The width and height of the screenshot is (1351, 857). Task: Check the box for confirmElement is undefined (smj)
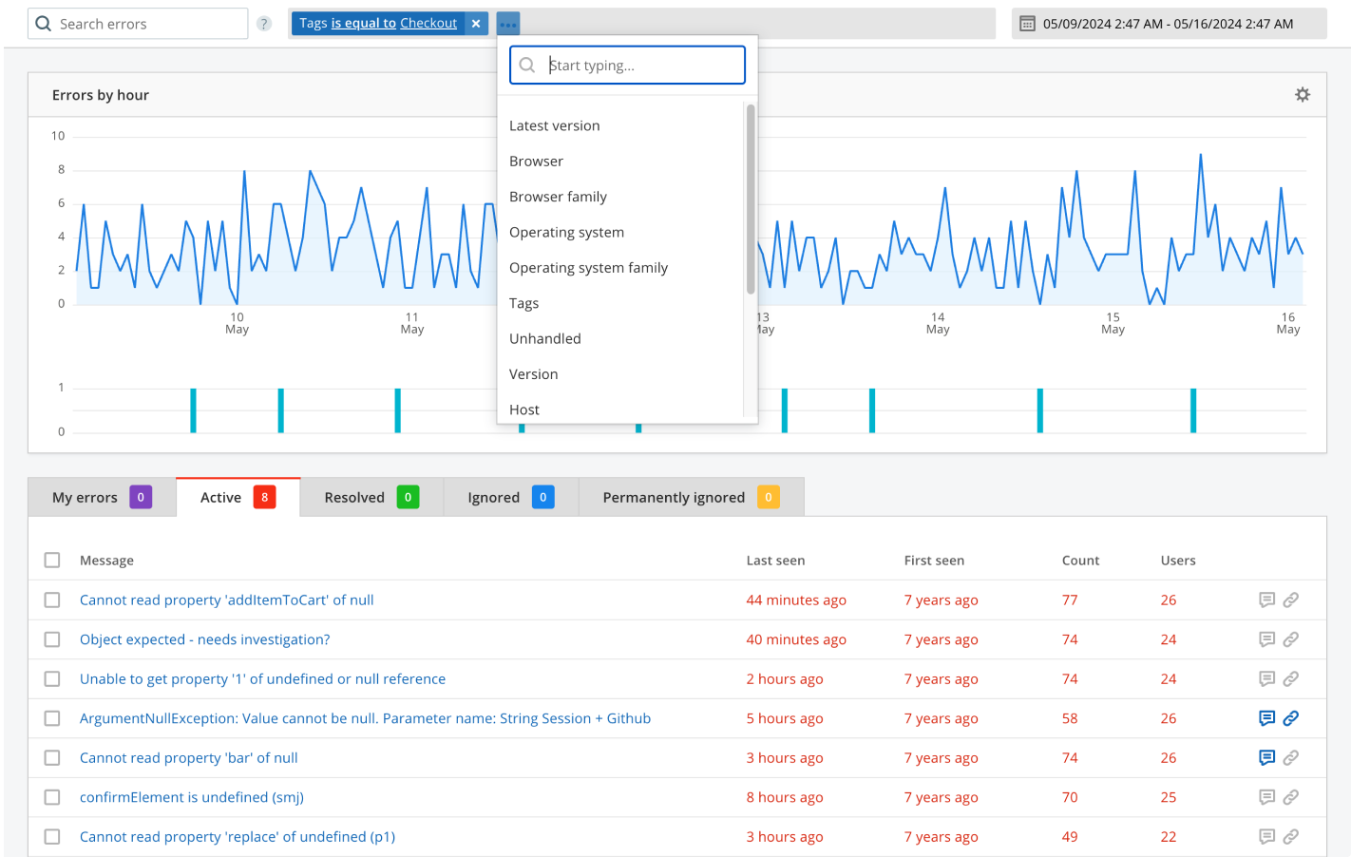point(52,797)
